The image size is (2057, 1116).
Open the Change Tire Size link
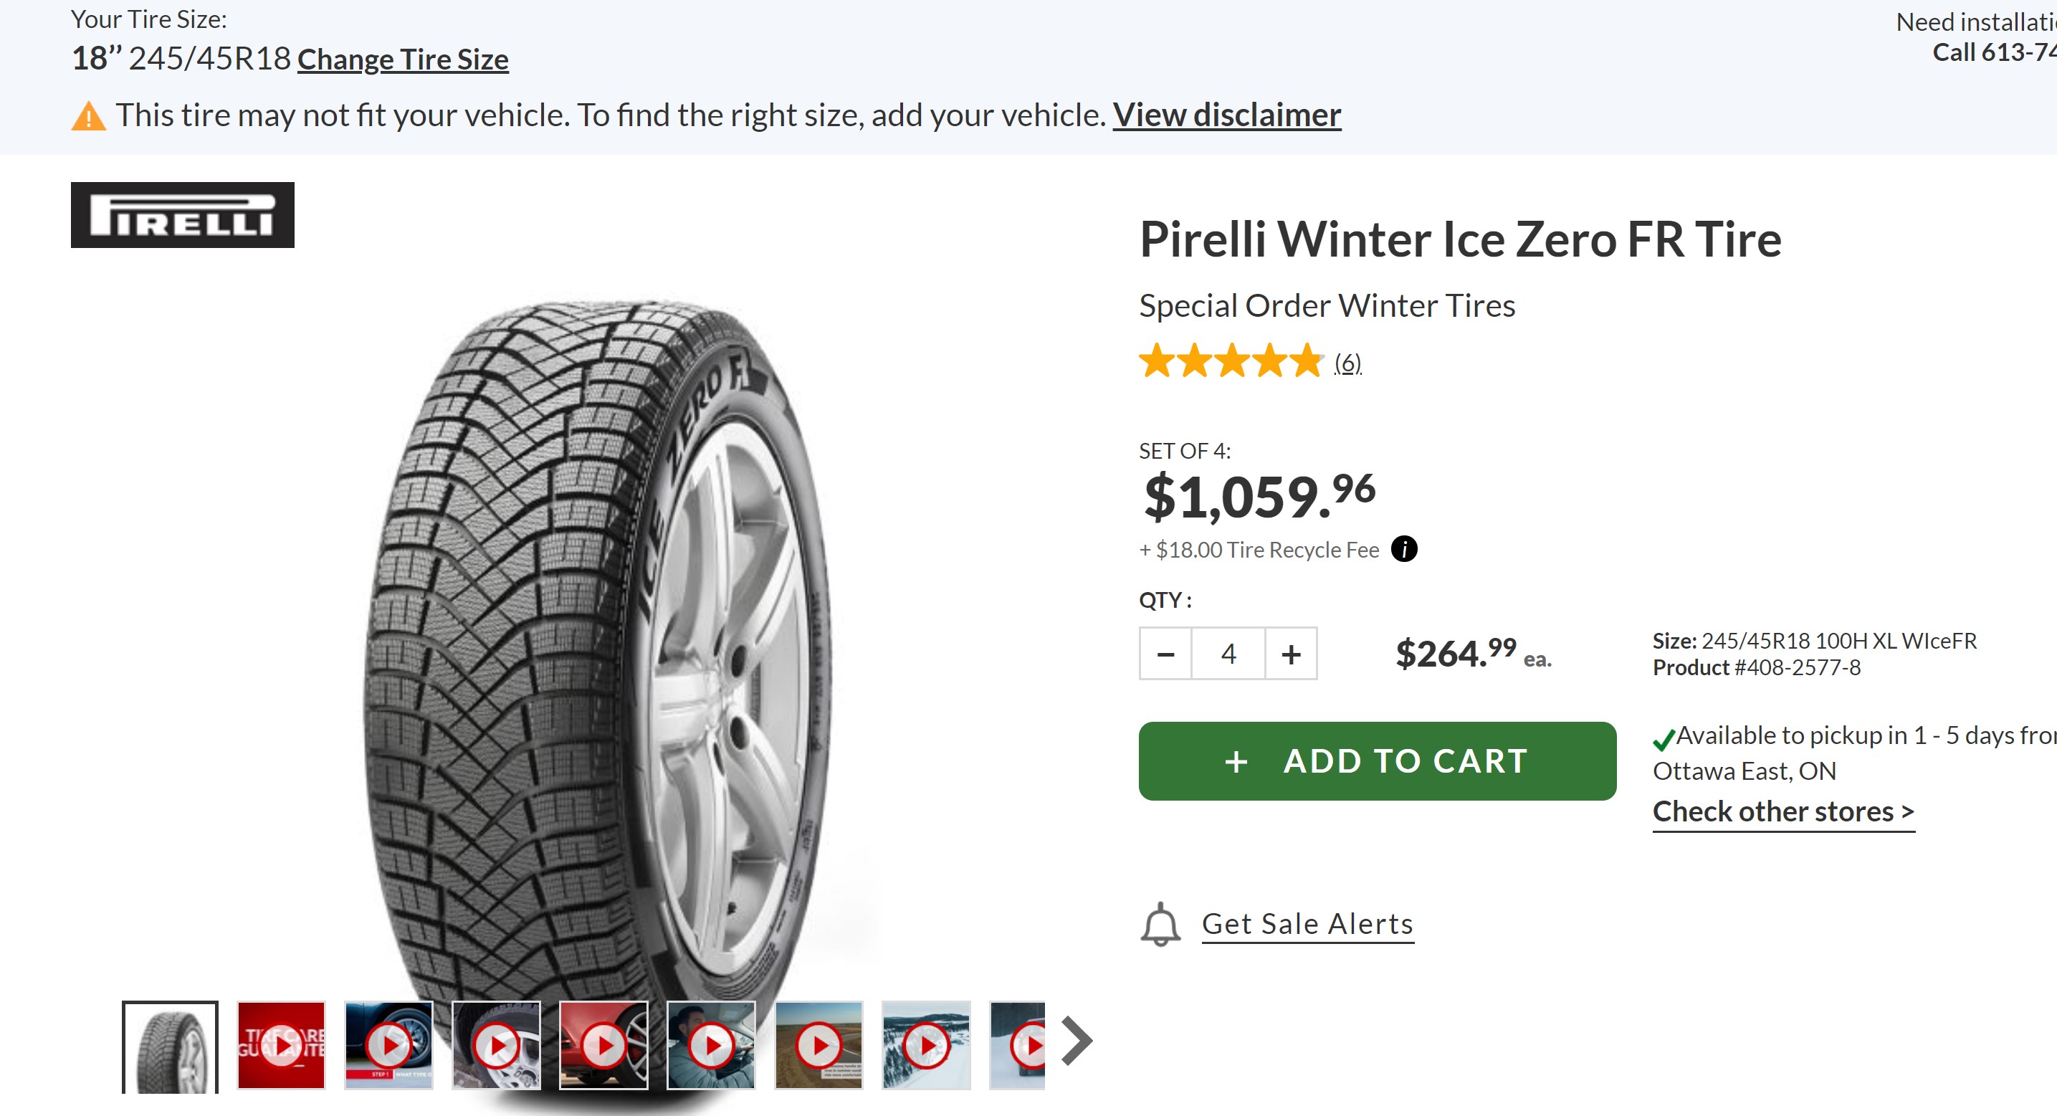click(x=403, y=60)
